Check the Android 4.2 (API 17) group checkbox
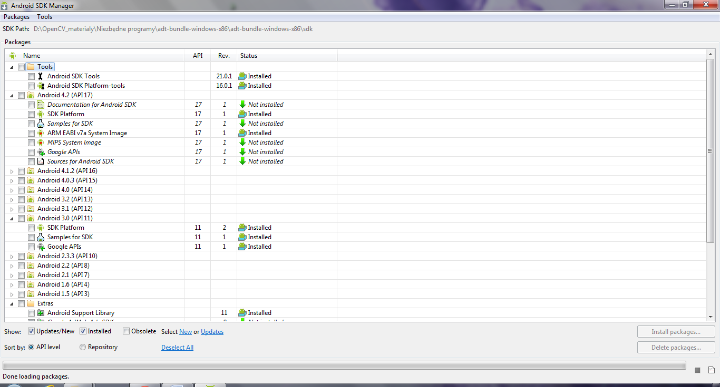 (x=21, y=95)
